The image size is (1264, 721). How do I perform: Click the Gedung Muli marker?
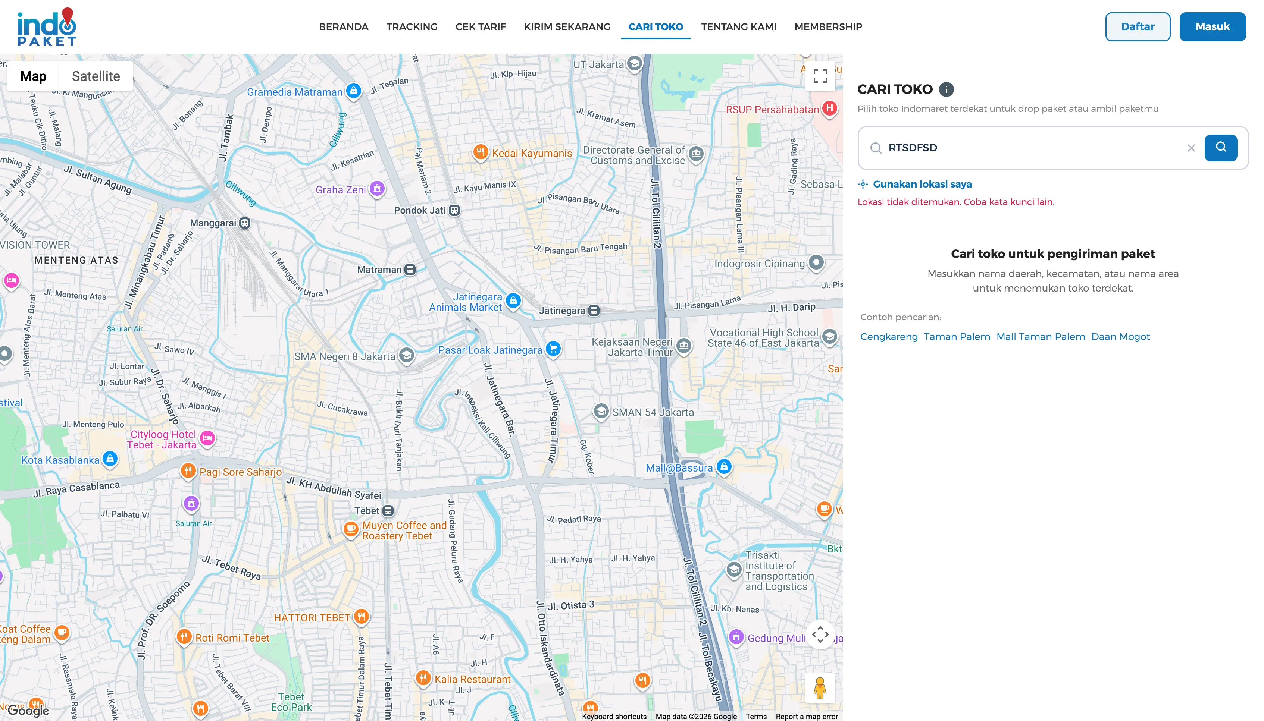coord(736,637)
